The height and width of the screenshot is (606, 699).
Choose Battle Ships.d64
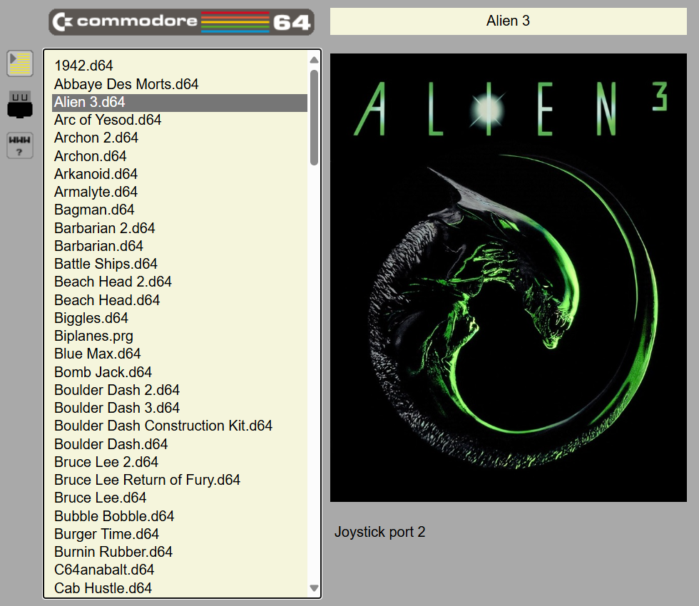(x=180, y=264)
